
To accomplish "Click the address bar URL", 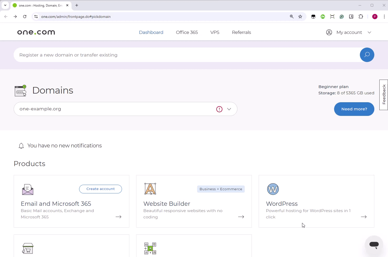I will tap(76, 17).
